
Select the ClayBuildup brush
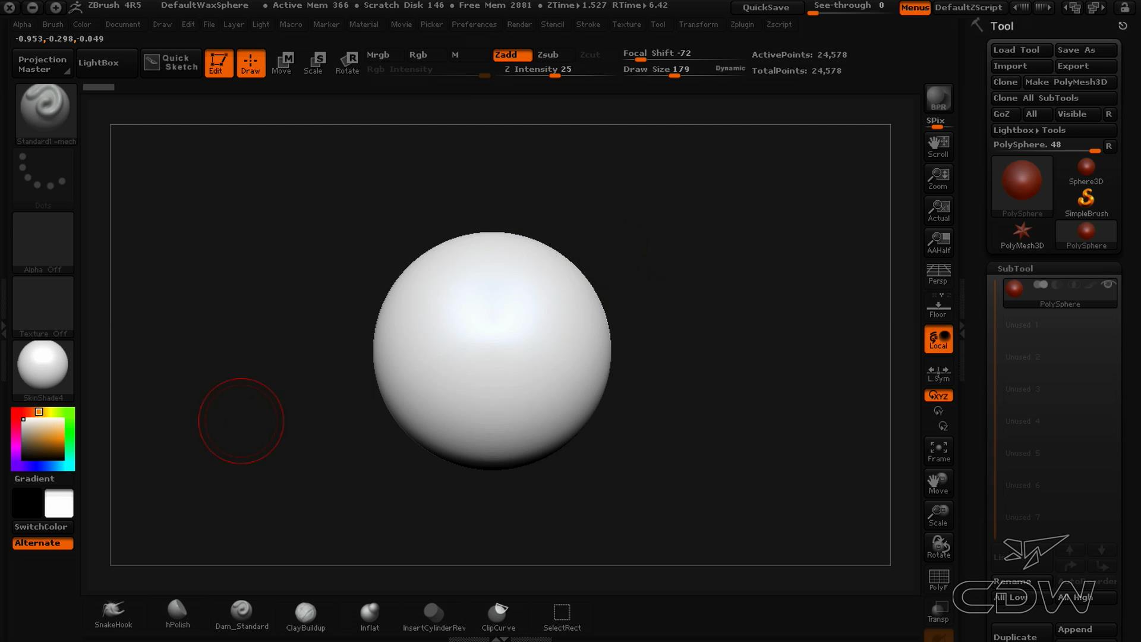pyautogui.click(x=305, y=616)
